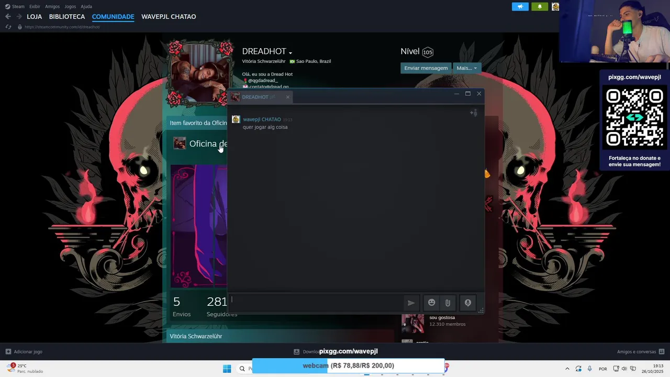The width and height of the screenshot is (670, 377).
Task: Open the Windows Start menu
Action: pyautogui.click(x=227, y=369)
